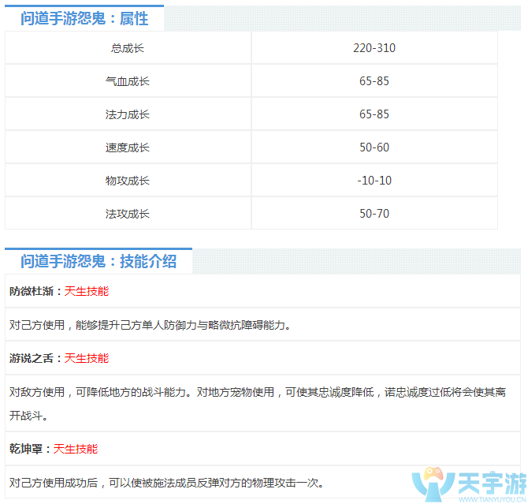Select the skill name 防微杜渐
Image resolution: width=528 pixels, height=504 pixels.
32,291
